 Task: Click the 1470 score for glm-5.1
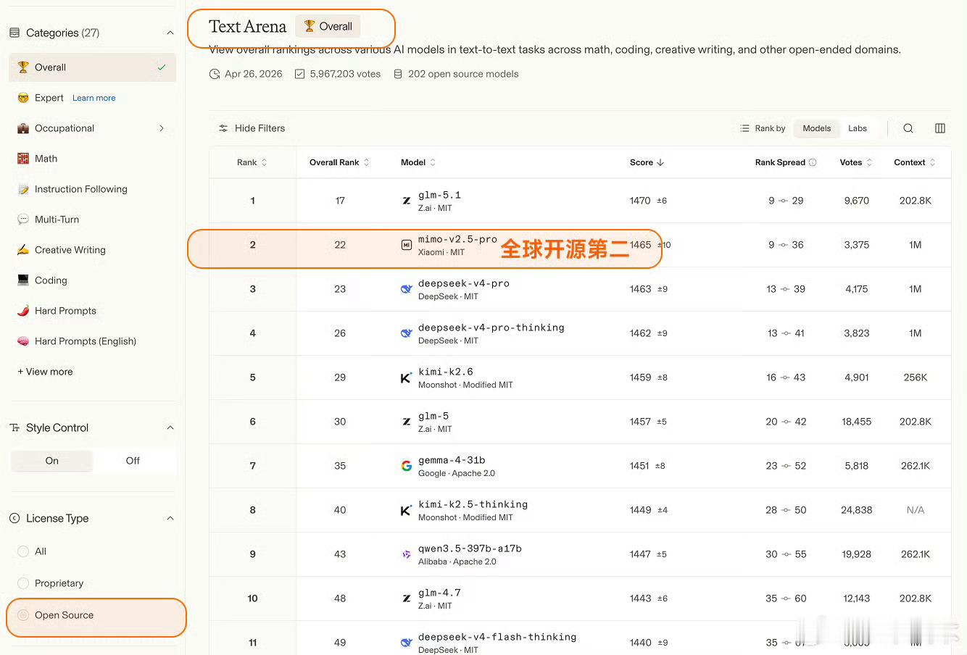point(640,201)
